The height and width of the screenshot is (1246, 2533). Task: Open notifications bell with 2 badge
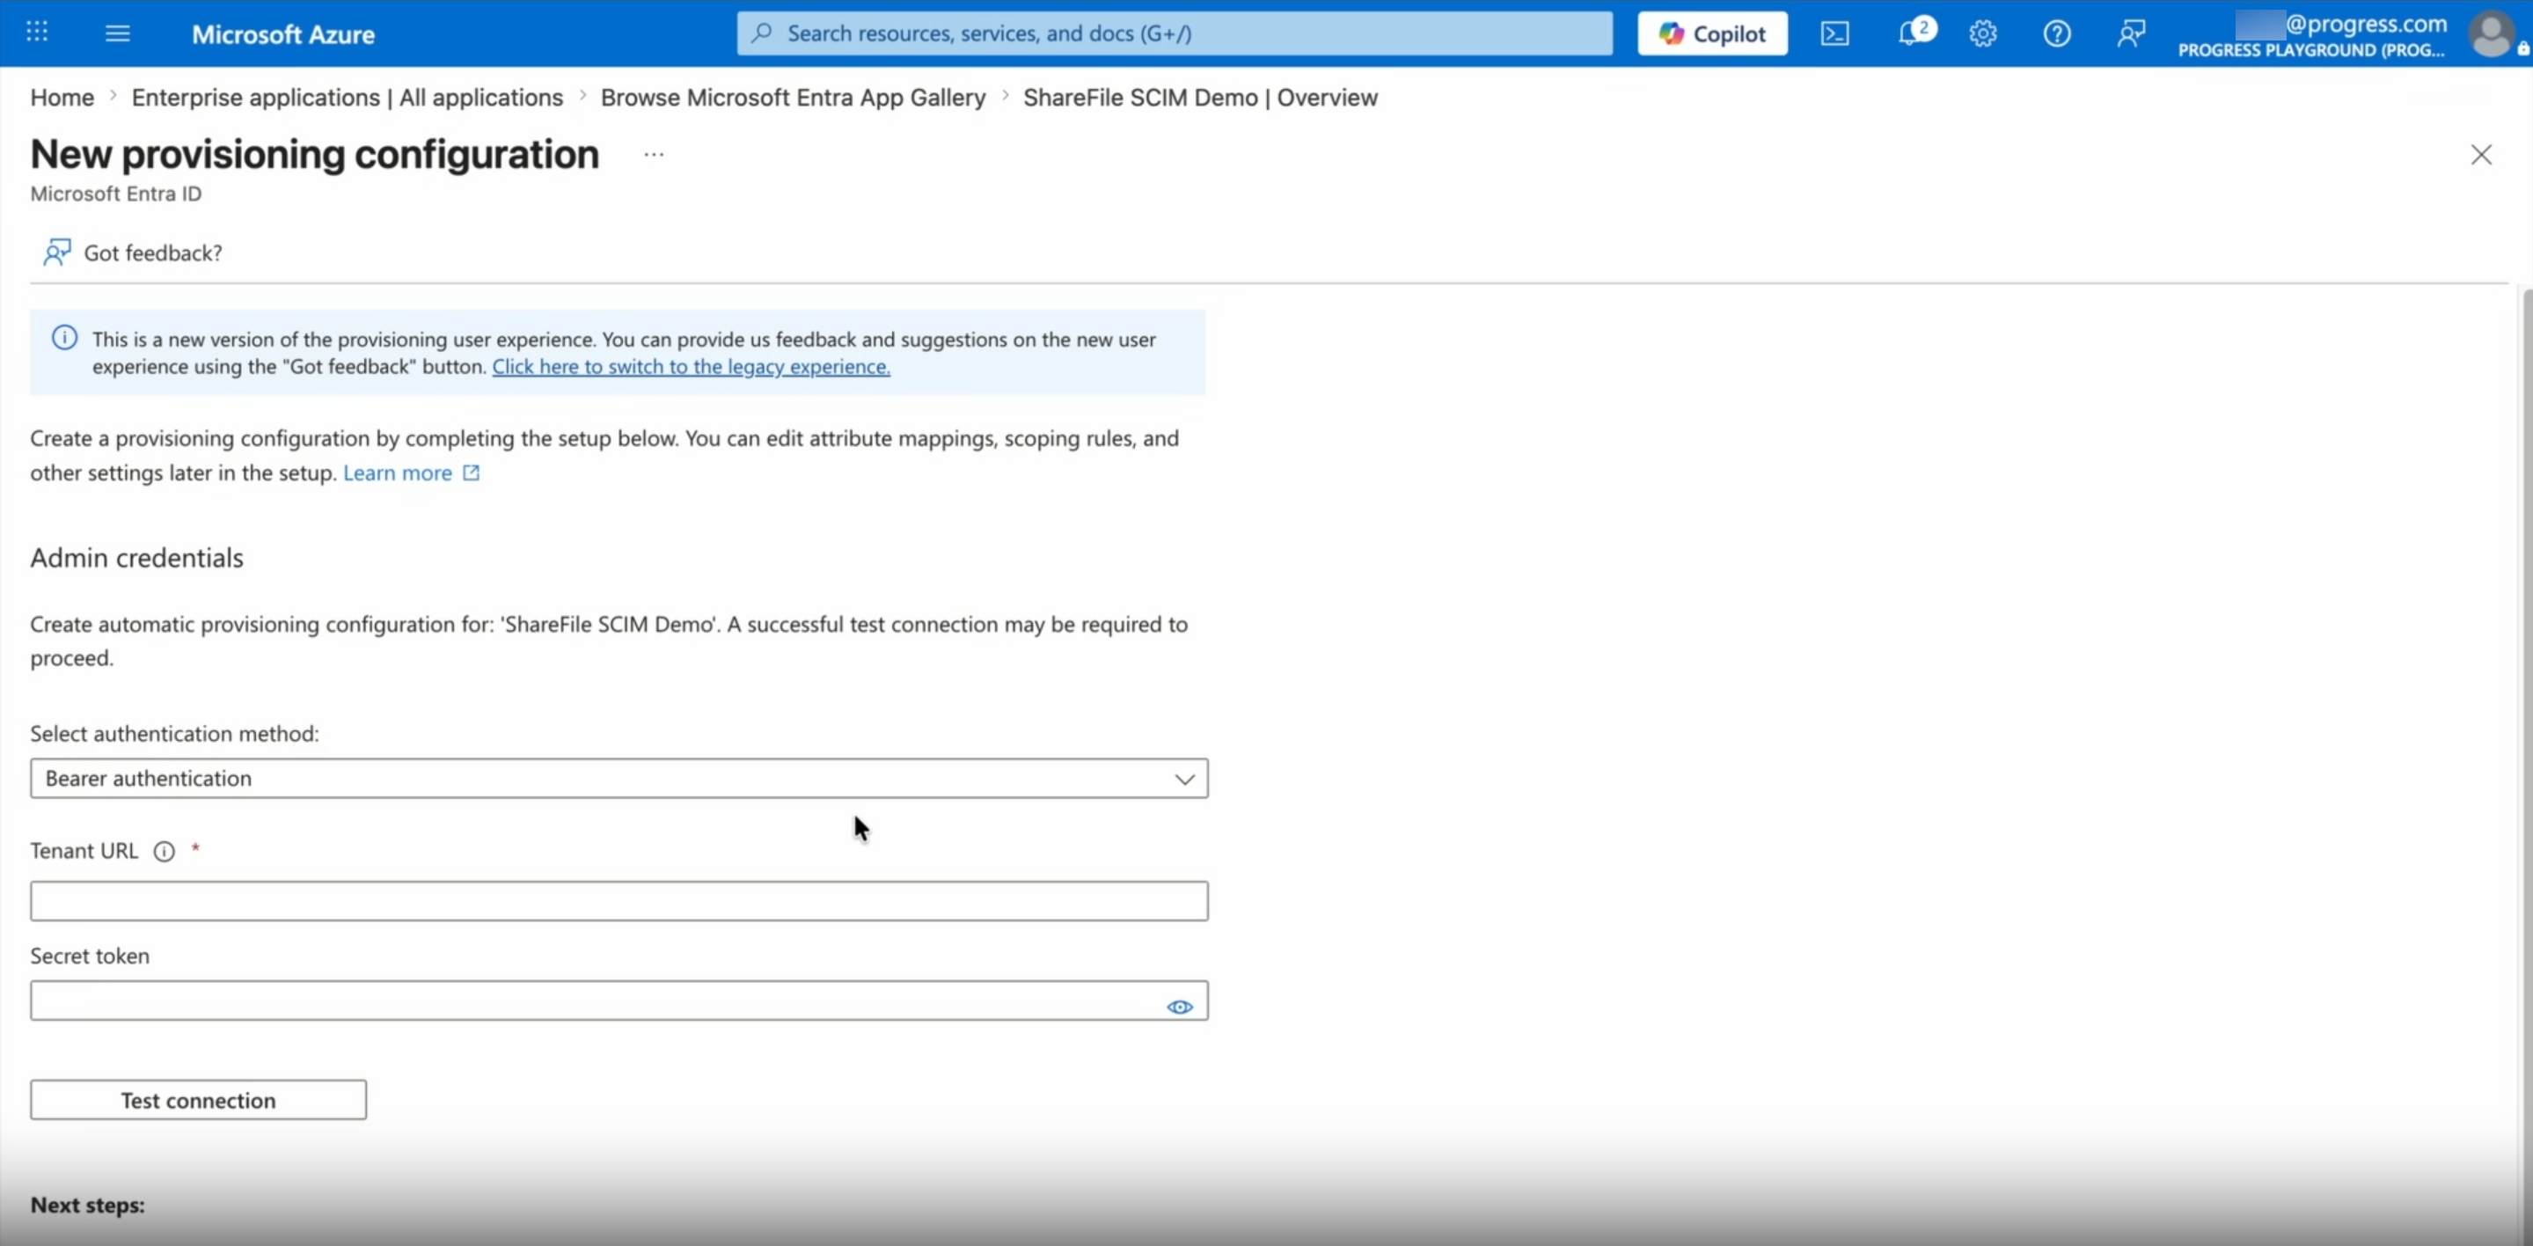(x=1914, y=33)
